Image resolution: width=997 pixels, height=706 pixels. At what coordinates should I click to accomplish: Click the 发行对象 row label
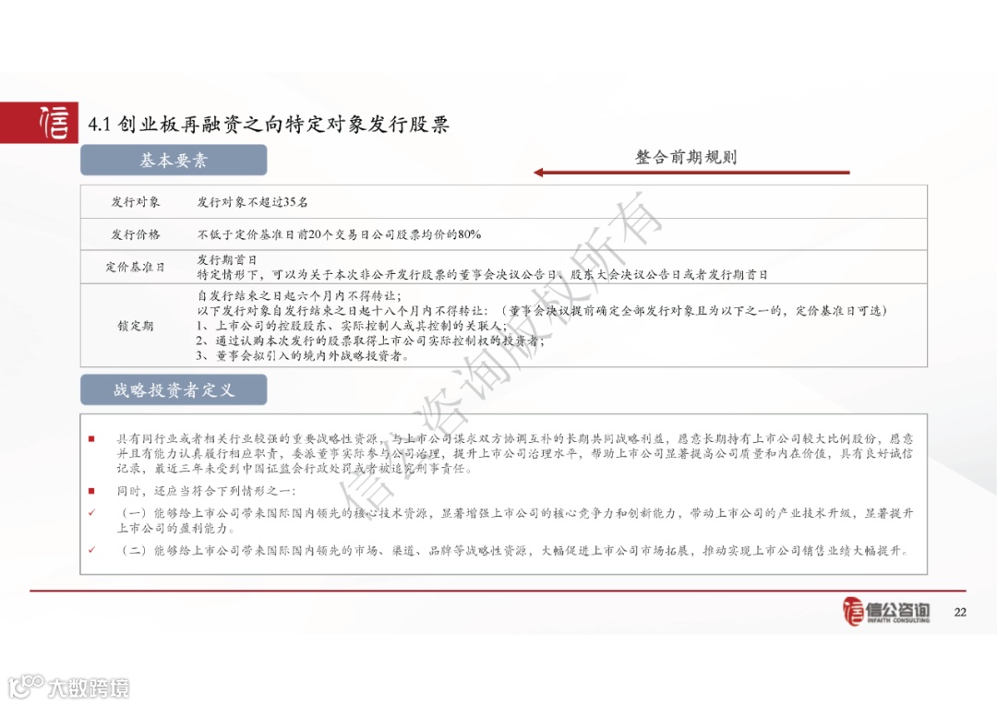[136, 202]
